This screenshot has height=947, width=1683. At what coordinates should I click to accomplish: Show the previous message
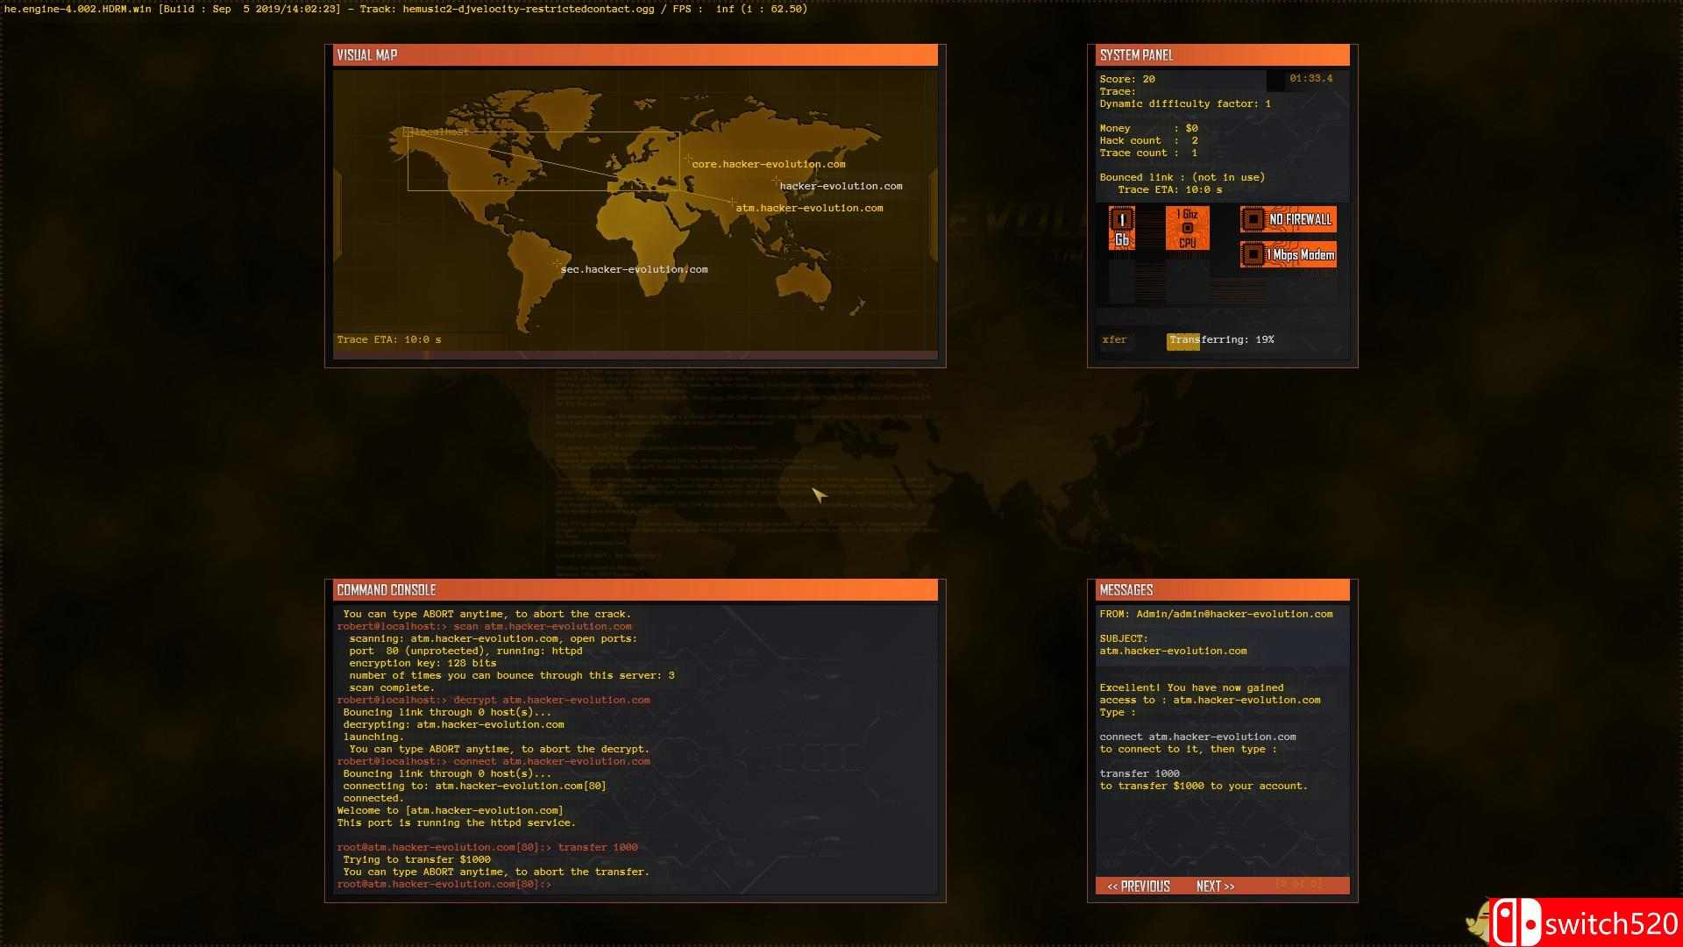(x=1138, y=886)
